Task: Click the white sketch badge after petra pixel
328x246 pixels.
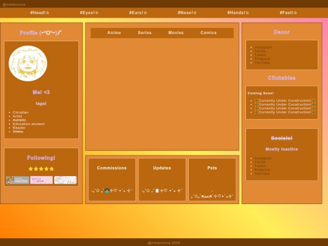Action: [65, 180]
